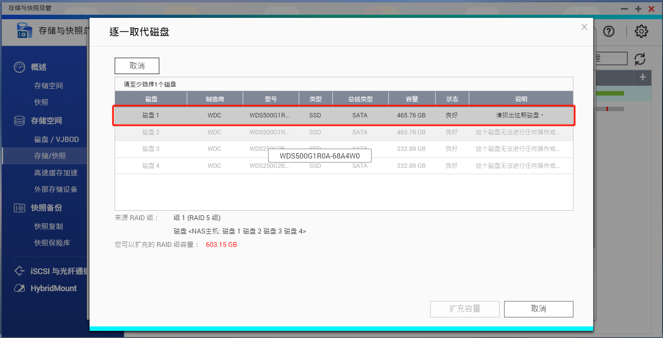Minimize the 存储与快照总管 window
This screenshot has height=338, width=663.
(x=624, y=8)
